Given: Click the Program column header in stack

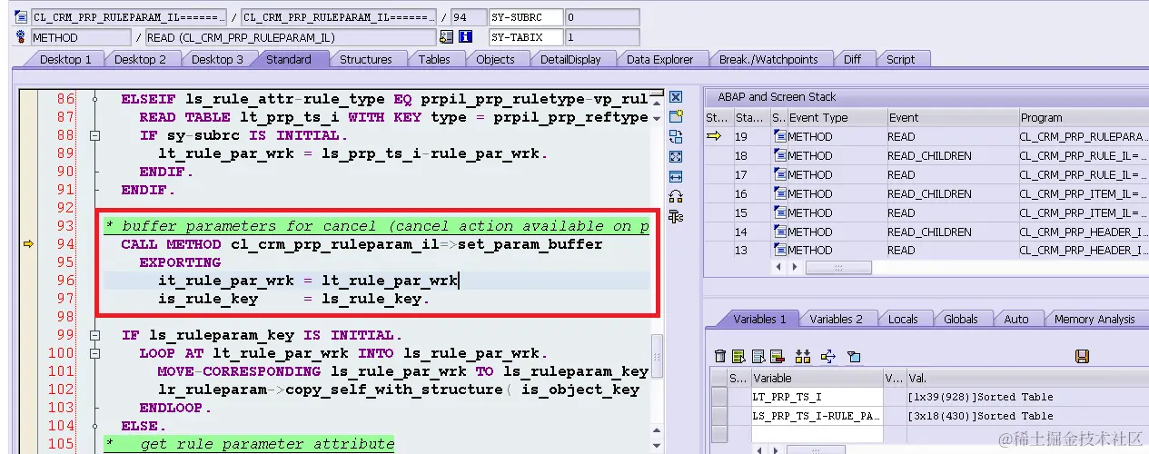Looking at the screenshot, I should pos(1084,118).
